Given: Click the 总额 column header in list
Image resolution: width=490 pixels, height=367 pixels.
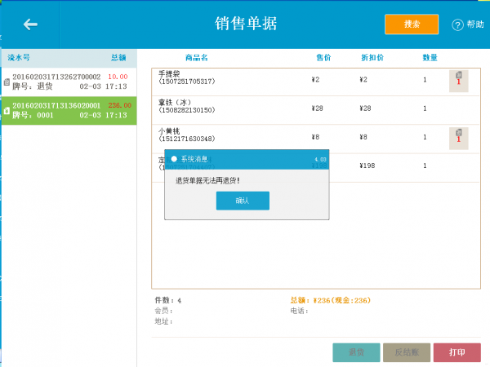Looking at the screenshot, I should point(118,57).
